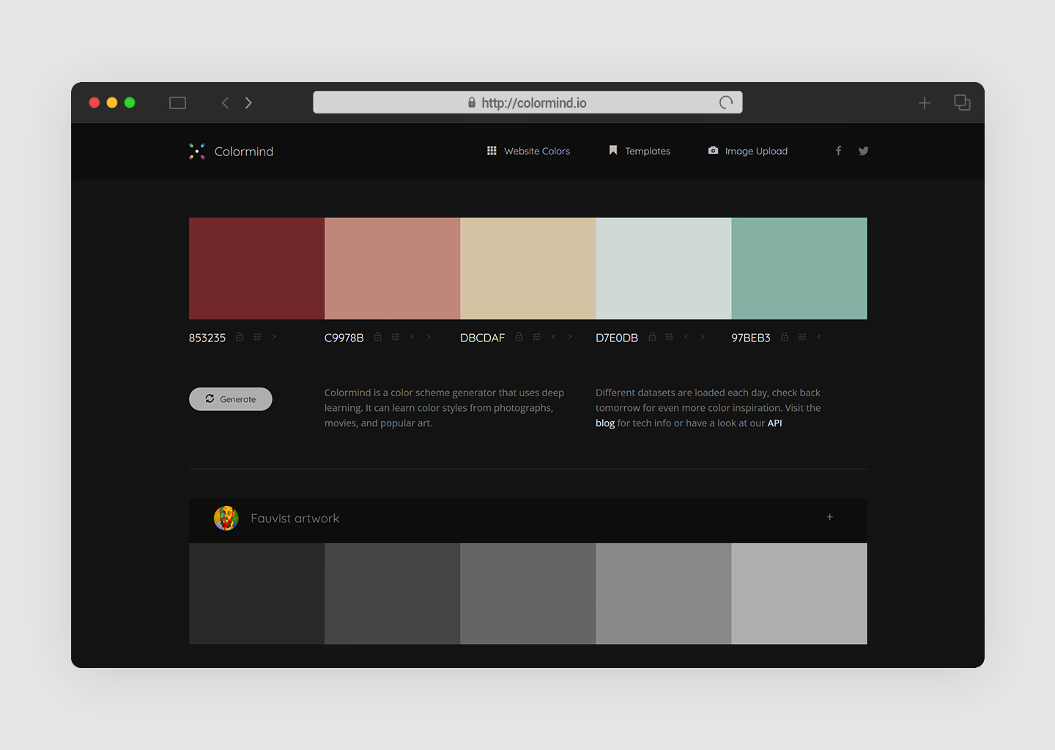Open the adjustment sliders for color 853235

(257, 336)
